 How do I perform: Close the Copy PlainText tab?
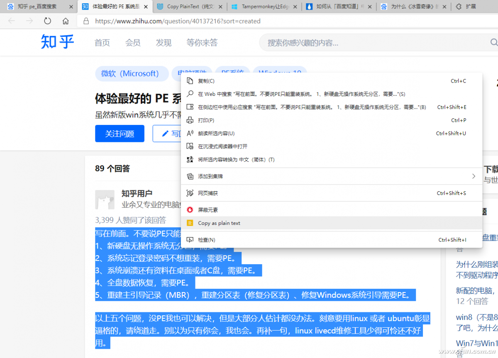point(220,7)
